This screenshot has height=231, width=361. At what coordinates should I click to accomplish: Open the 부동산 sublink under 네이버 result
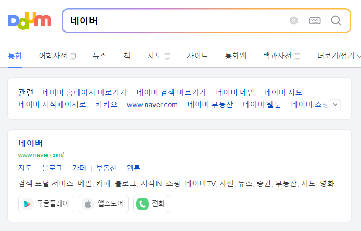point(106,168)
